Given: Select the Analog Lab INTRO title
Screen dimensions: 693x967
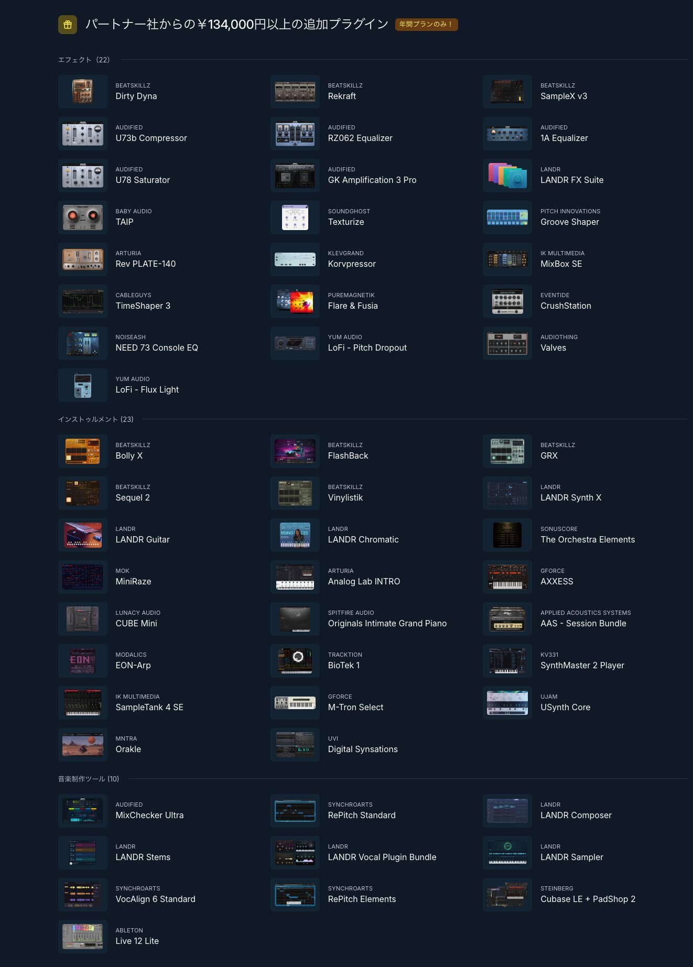Looking at the screenshot, I should point(364,581).
